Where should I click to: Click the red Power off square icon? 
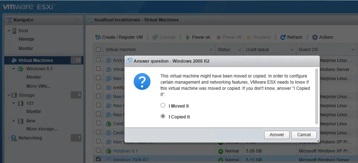tap(218, 37)
